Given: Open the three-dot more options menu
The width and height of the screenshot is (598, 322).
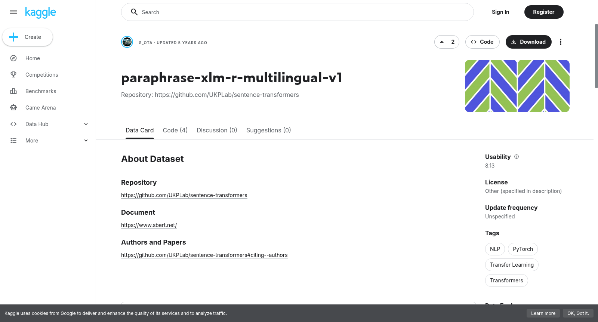Looking at the screenshot, I should [x=561, y=42].
